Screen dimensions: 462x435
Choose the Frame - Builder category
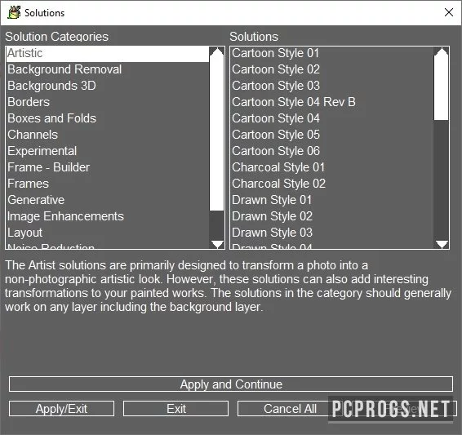[x=107, y=167]
